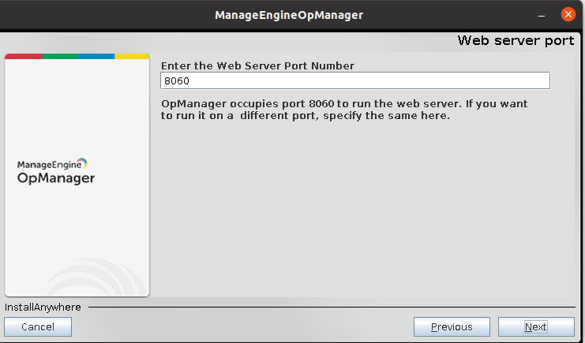Proceed with the Next button
585x343 pixels.
[536, 326]
